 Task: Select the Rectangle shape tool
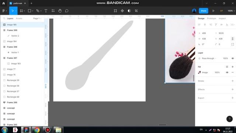(x=29, y=11)
